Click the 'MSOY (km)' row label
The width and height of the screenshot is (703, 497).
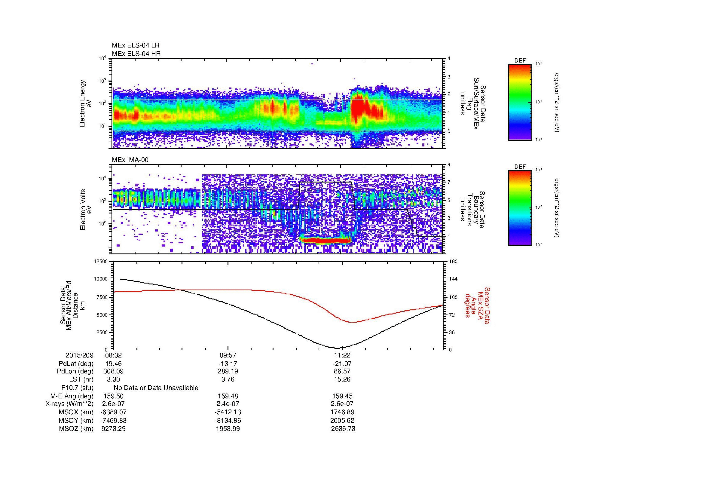coord(76,420)
